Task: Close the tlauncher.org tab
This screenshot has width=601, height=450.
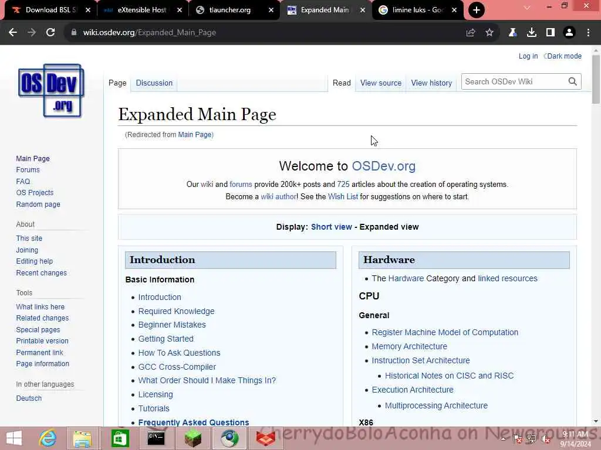Action: coord(271,10)
